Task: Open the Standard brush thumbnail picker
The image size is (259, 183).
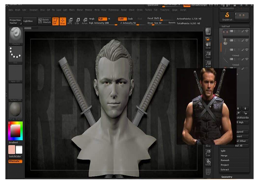Action: [x=16, y=36]
